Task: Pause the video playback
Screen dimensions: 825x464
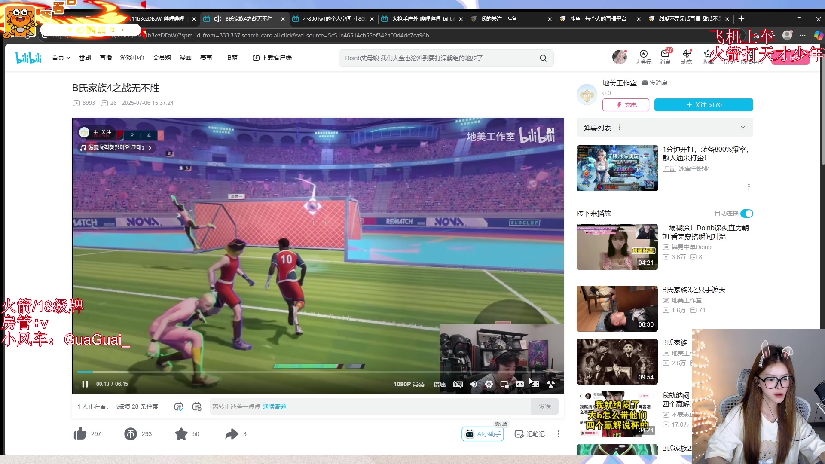Action: tap(85, 384)
